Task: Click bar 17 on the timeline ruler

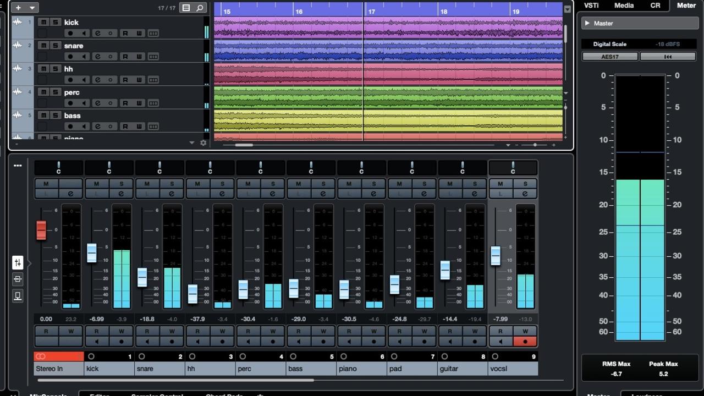Action: (x=372, y=11)
